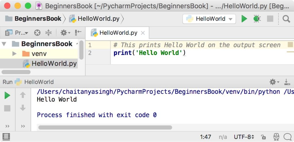Expand the venv folder arrow
Viewport: 294px width, 142px height.
[14, 54]
